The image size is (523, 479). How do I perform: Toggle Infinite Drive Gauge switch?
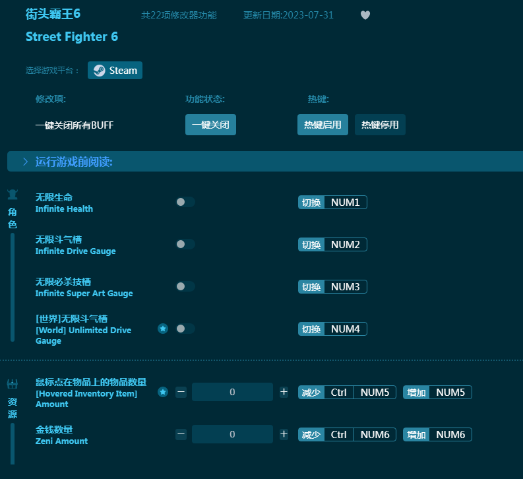coord(185,244)
